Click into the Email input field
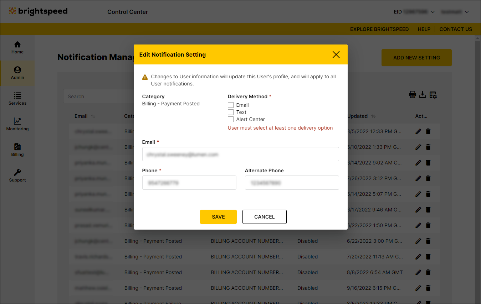 (x=240, y=154)
